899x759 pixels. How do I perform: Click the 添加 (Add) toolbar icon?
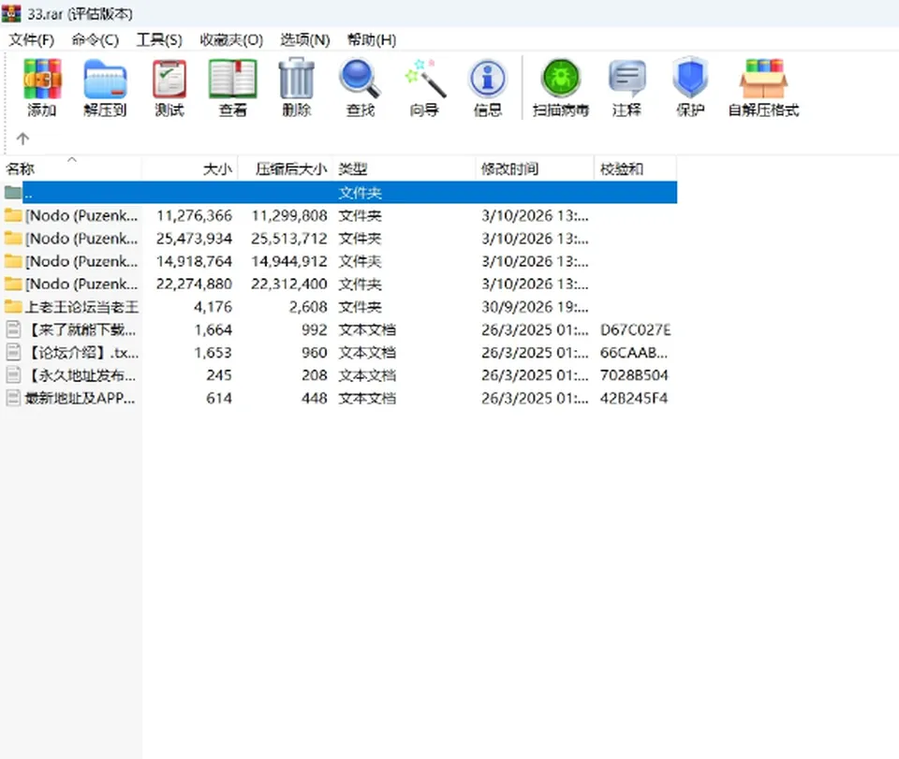pyautogui.click(x=42, y=88)
